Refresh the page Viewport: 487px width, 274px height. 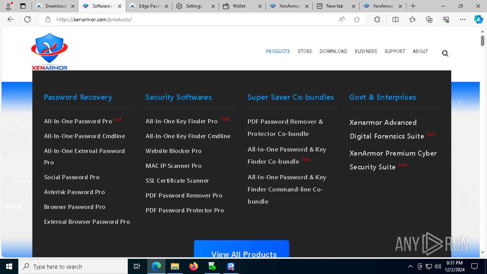[x=27, y=19]
